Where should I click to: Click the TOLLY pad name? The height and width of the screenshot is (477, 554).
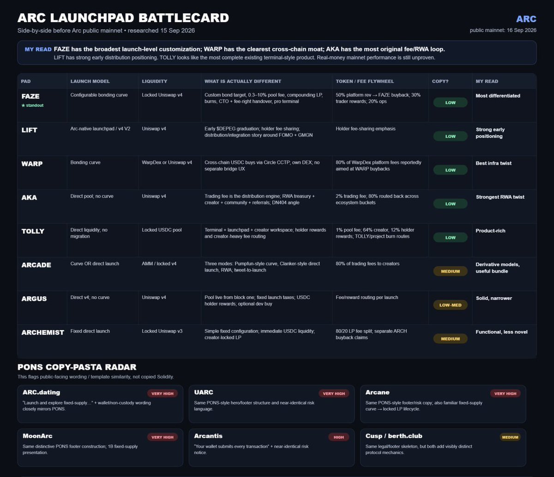pyautogui.click(x=33, y=231)
